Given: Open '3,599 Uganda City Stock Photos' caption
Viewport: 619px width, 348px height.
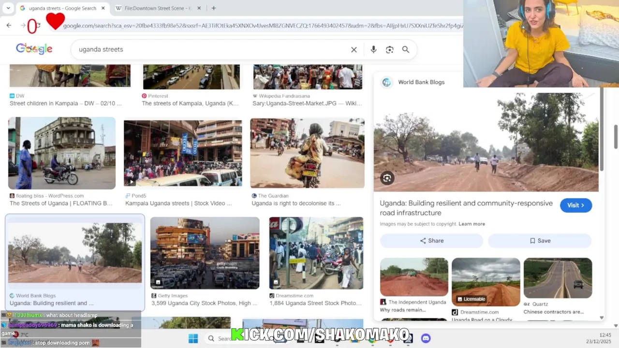Looking at the screenshot, I should [205, 304].
